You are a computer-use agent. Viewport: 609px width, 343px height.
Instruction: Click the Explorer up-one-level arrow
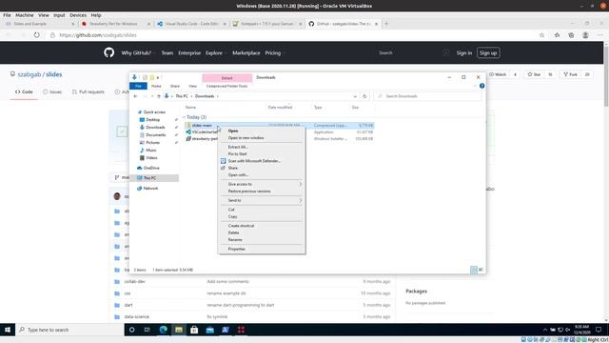point(159,96)
